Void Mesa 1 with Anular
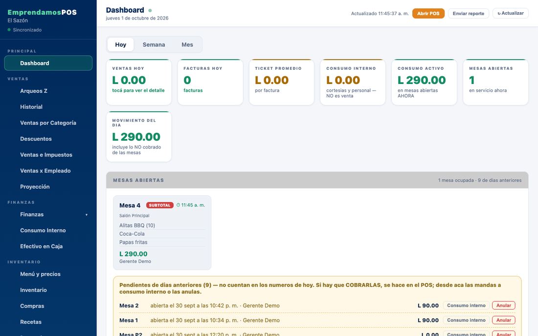The height and width of the screenshot is (336, 538). (504, 320)
